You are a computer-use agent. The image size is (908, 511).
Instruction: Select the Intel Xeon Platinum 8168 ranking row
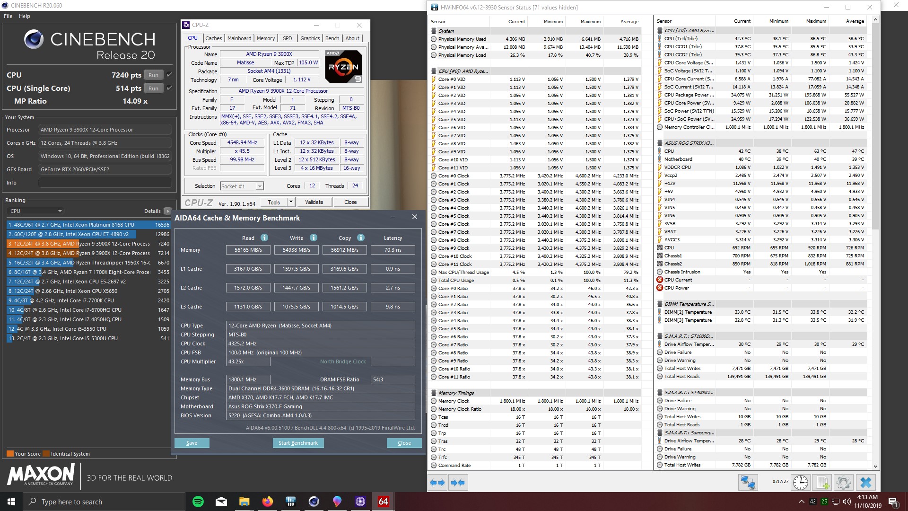88,225
